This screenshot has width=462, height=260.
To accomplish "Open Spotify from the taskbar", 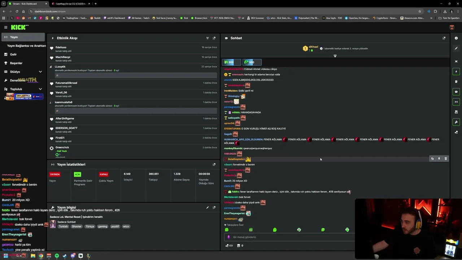I will click(x=57, y=256).
